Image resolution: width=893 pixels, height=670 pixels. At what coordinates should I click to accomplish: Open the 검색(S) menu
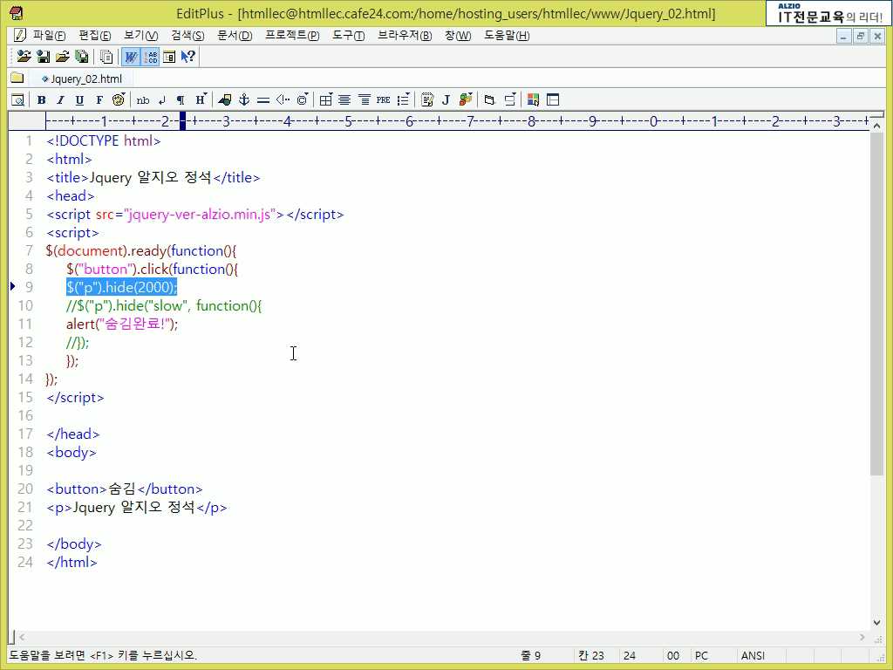(187, 35)
